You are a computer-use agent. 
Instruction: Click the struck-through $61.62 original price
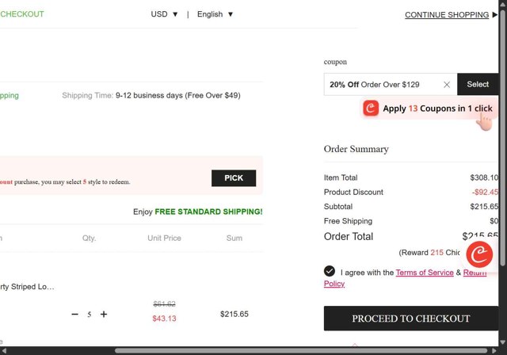click(164, 304)
